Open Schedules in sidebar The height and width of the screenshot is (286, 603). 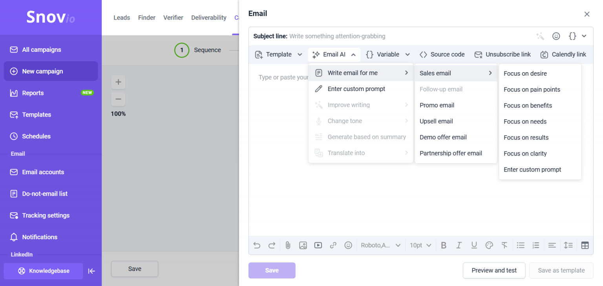click(51, 136)
